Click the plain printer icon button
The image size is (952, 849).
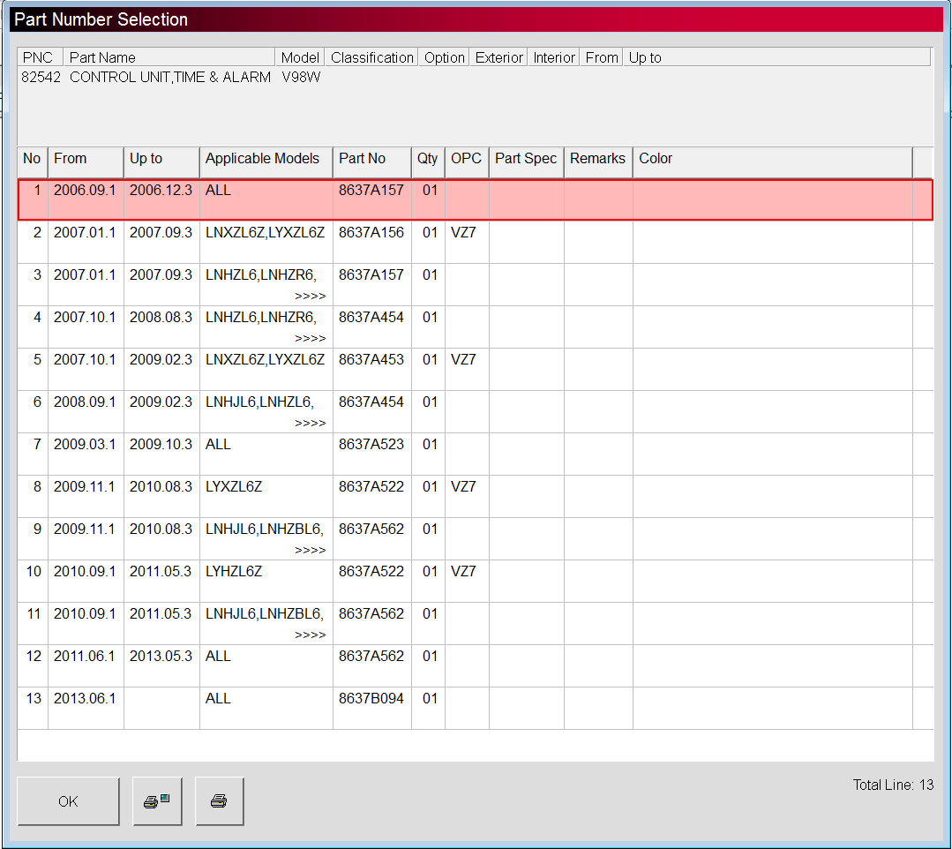[x=219, y=801]
